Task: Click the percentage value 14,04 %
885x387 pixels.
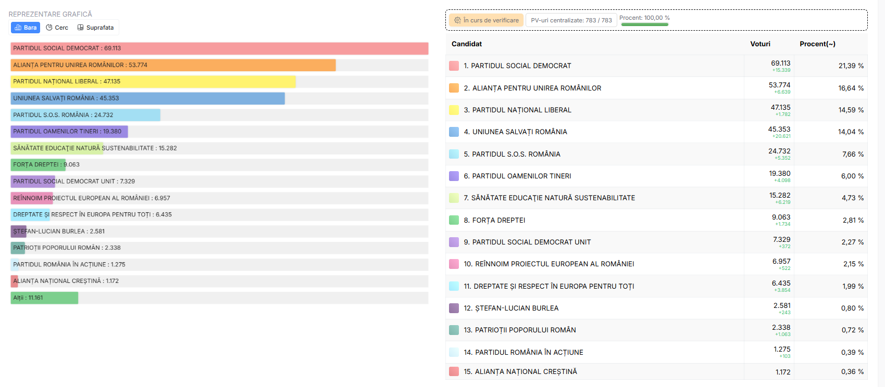Action: (x=851, y=132)
